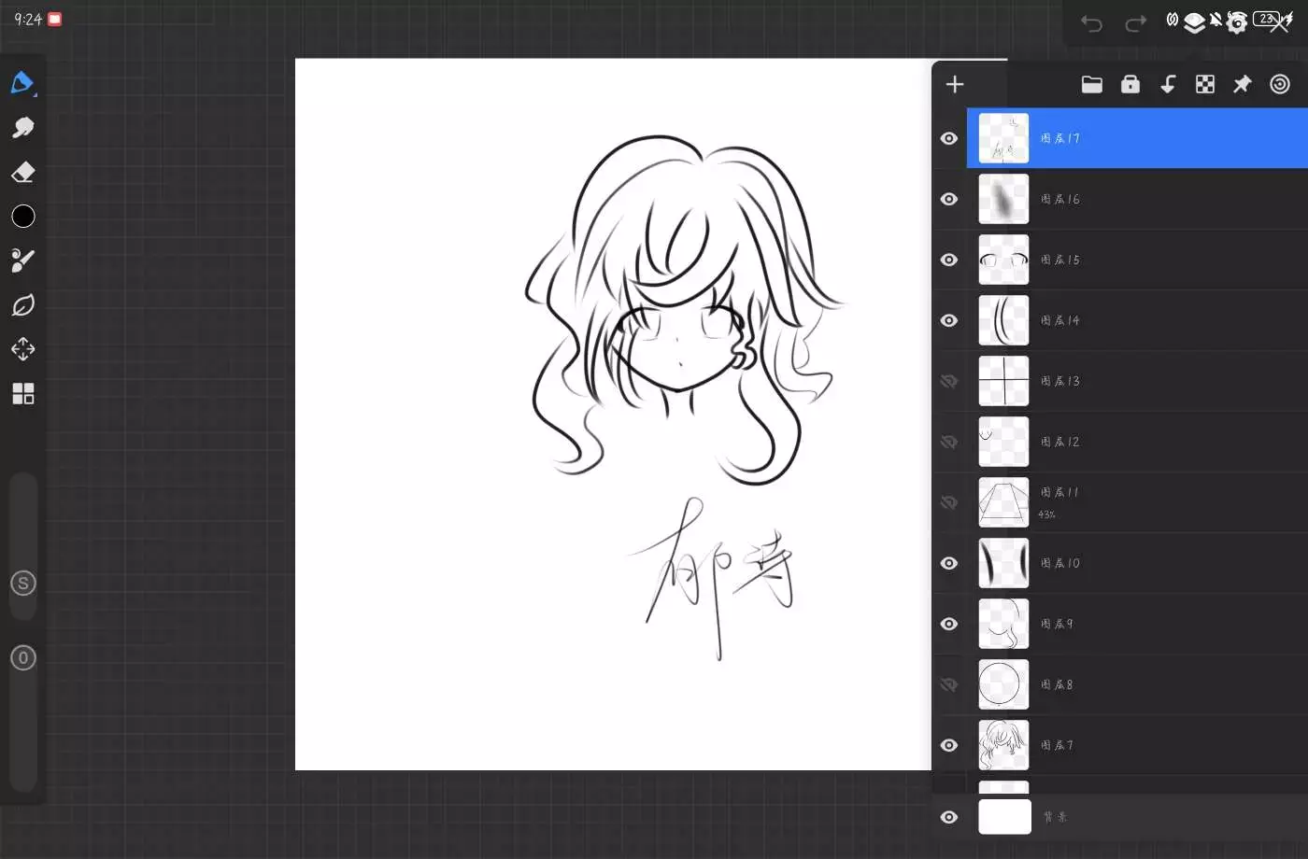The height and width of the screenshot is (859, 1308).
Task: Select the eraser tool
Action: pos(22,173)
